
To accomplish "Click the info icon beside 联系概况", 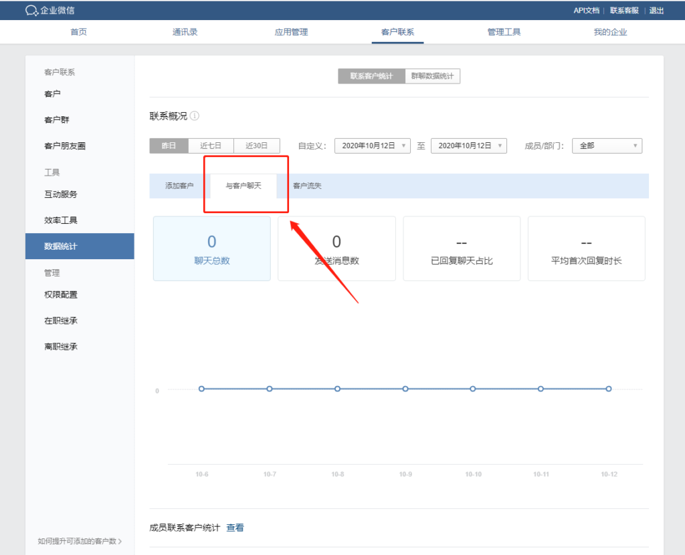I will pyautogui.click(x=195, y=116).
